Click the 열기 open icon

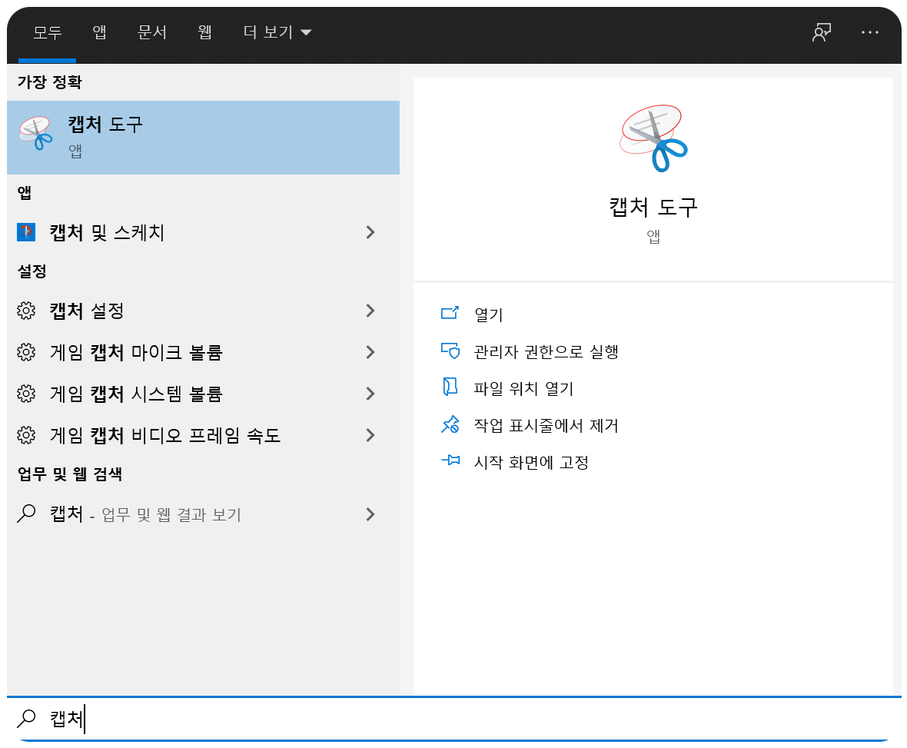(450, 313)
